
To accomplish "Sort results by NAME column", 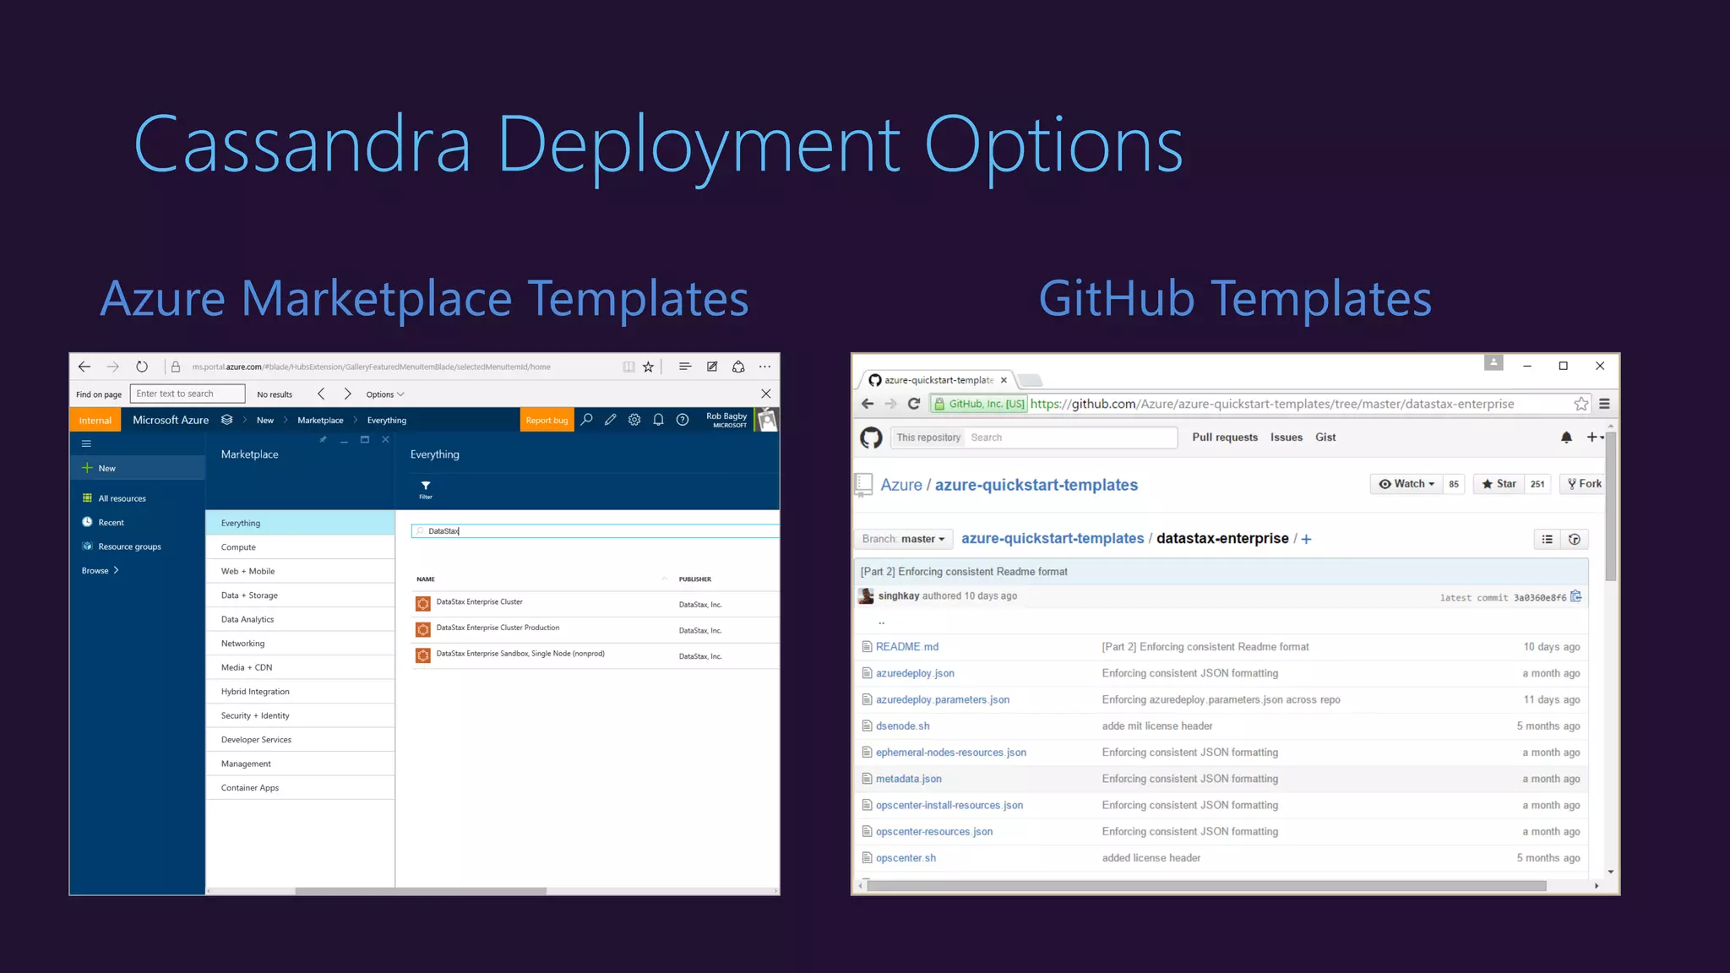I will [x=426, y=579].
